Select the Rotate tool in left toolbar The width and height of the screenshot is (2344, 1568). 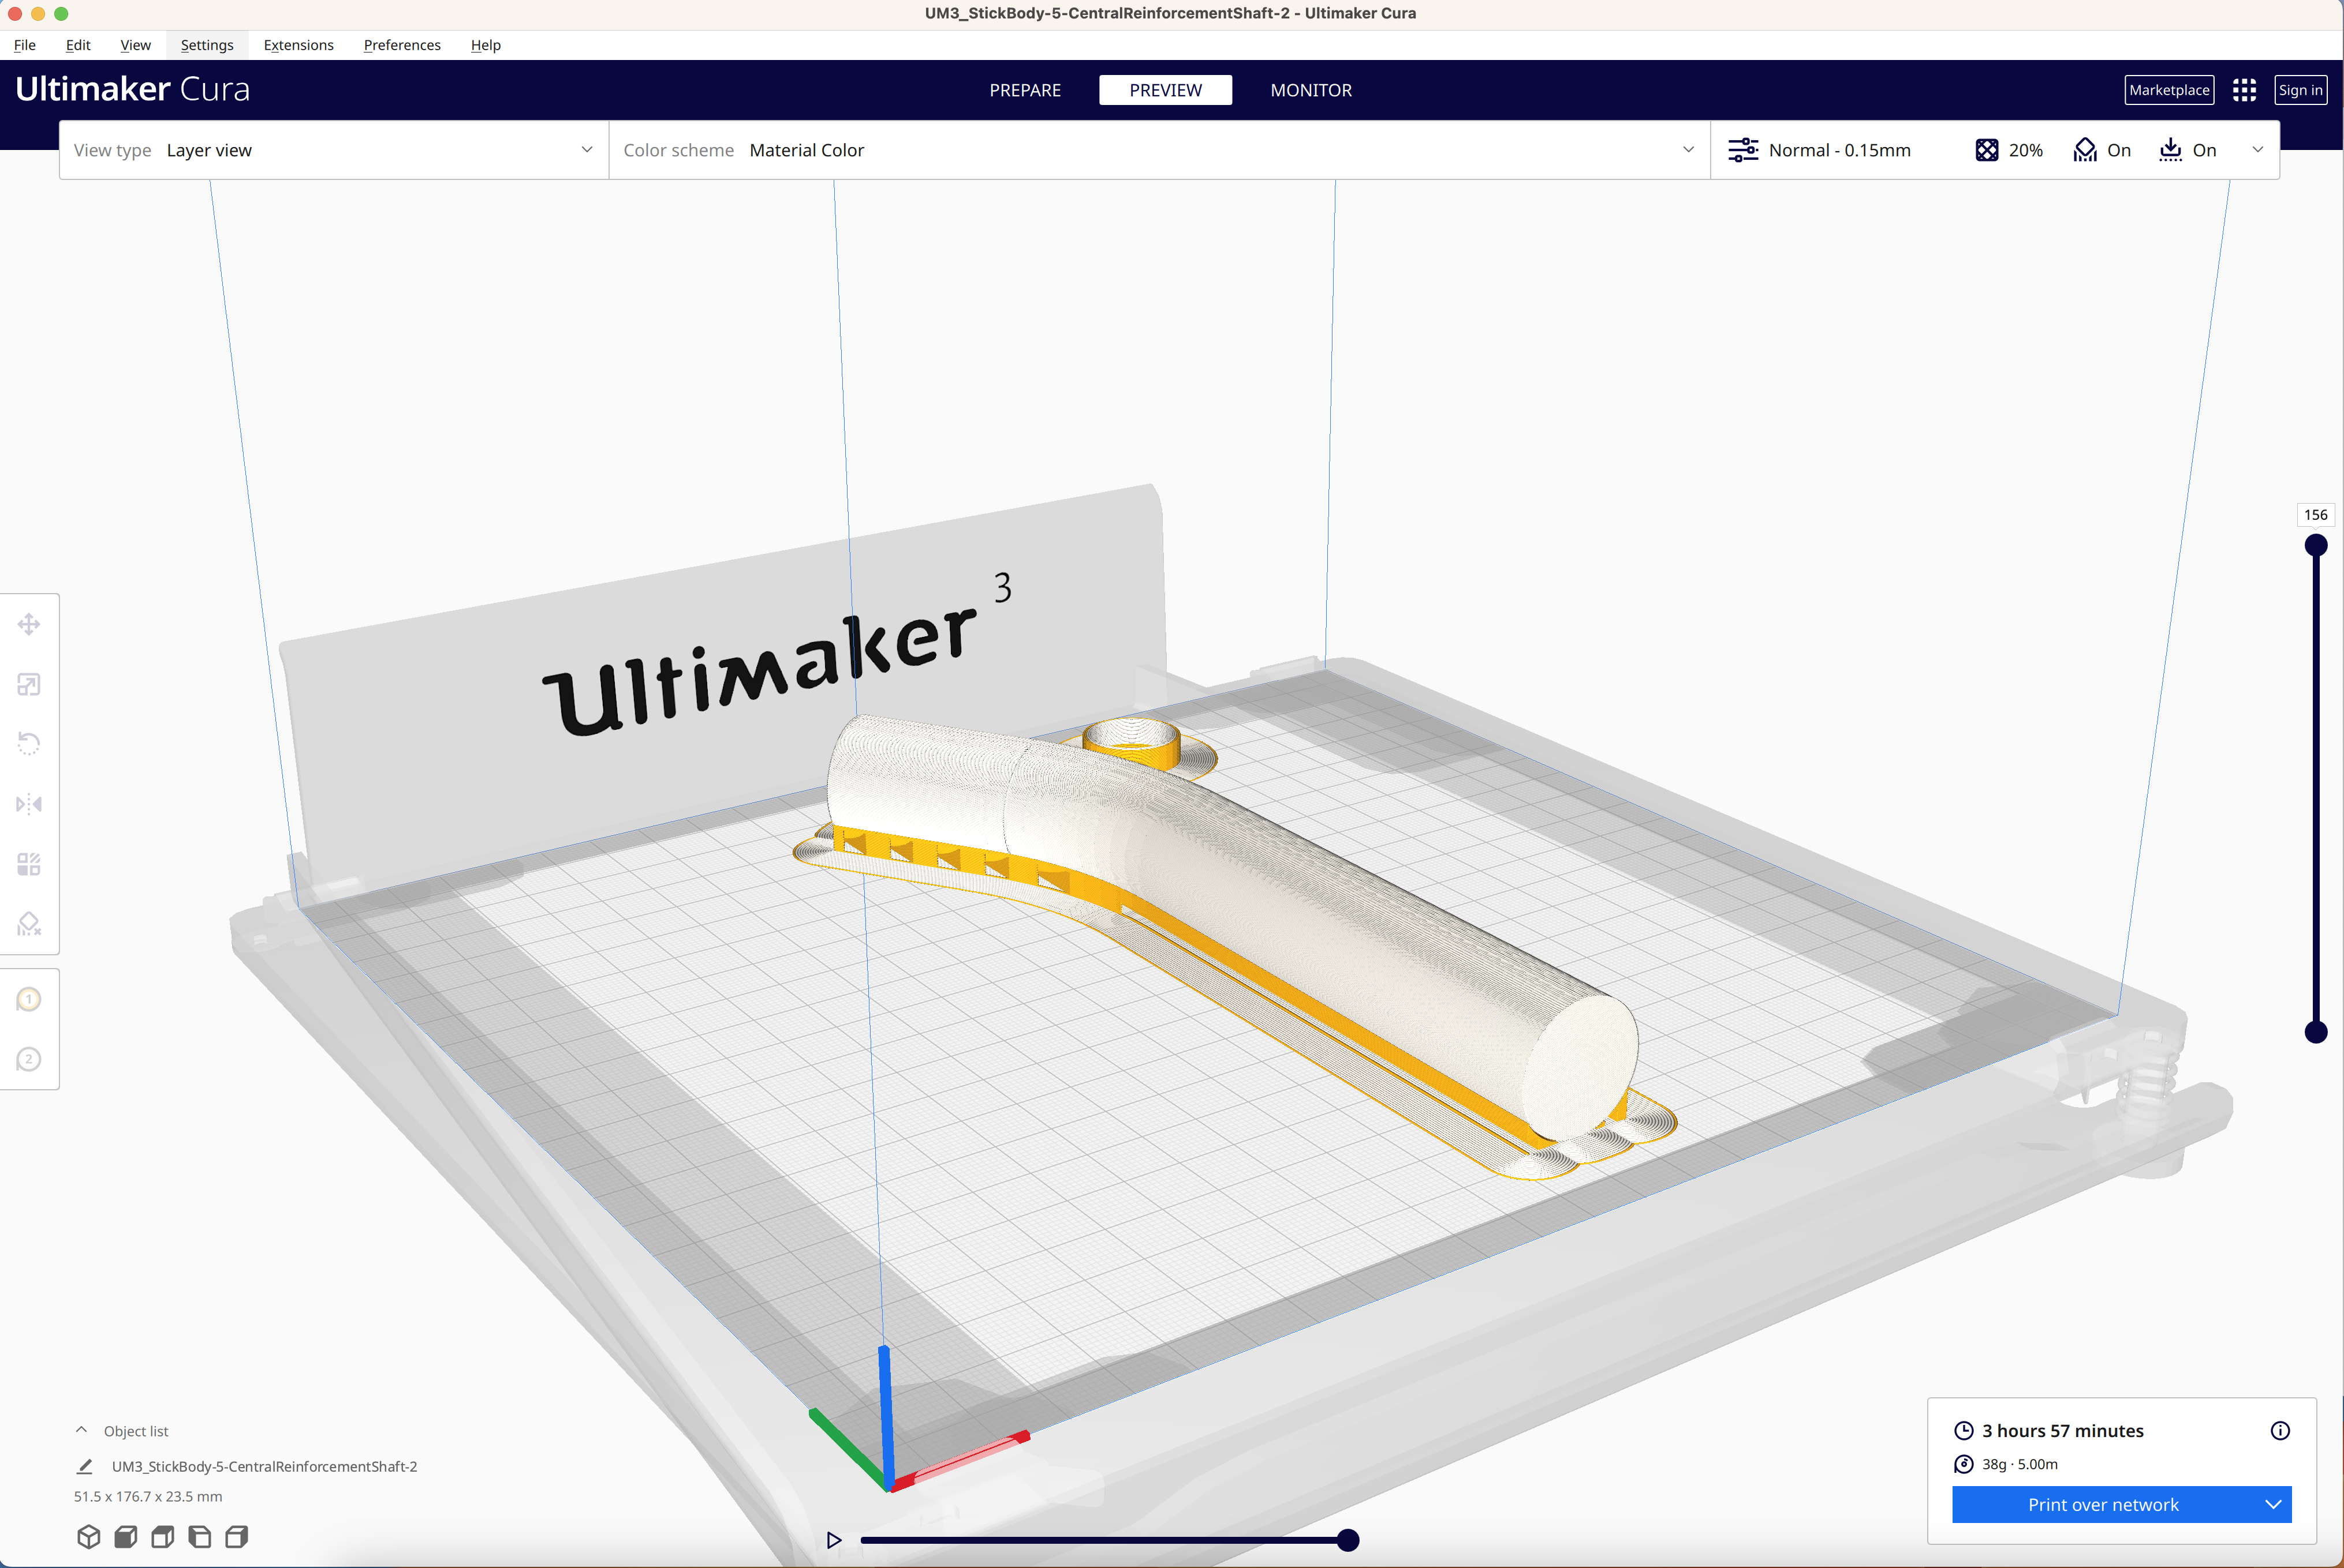coord(29,744)
